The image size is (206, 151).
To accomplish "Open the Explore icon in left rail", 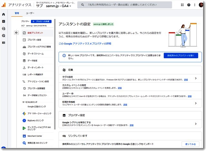I will [x=4, y=29].
